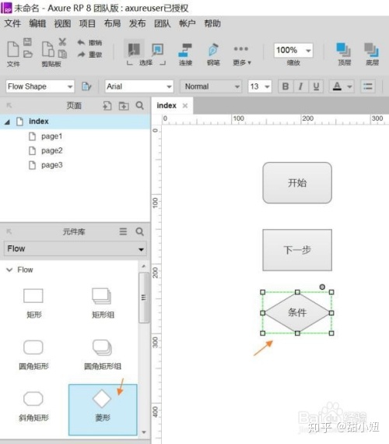The width and height of the screenshot is (389, 444).
Task: Open the 团队 menu
Action: click(x=163, y=23)
